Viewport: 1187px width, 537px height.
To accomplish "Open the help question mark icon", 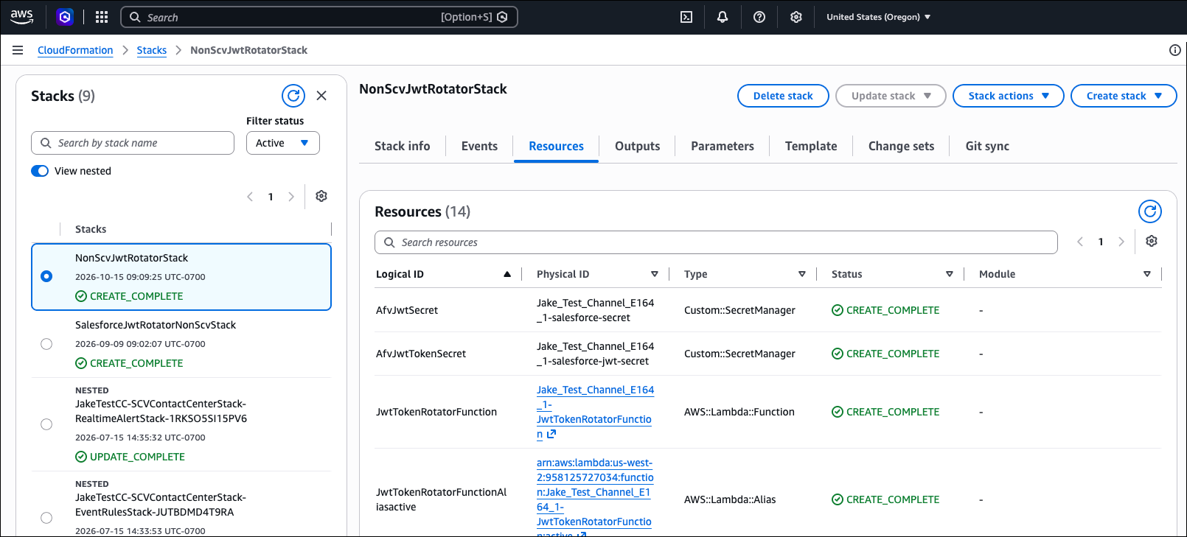I will [759, 17].
